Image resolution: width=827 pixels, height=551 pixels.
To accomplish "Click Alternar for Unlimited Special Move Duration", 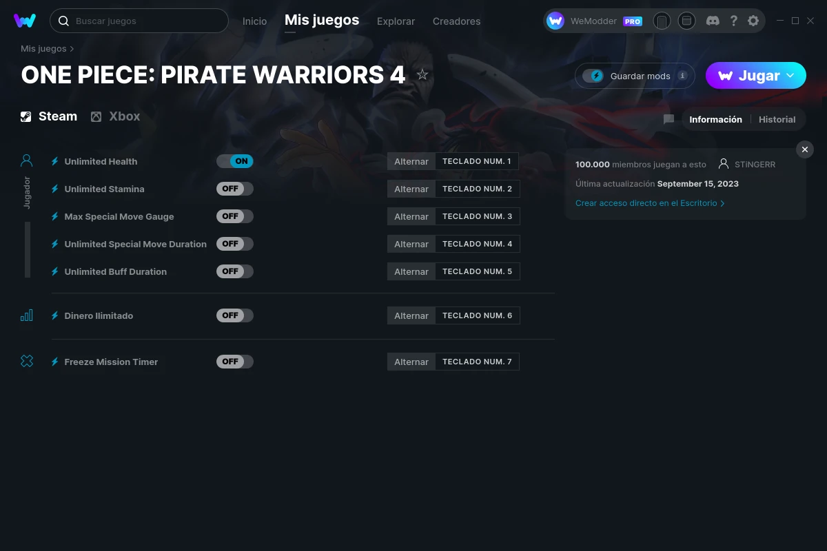I will point(411,244).
